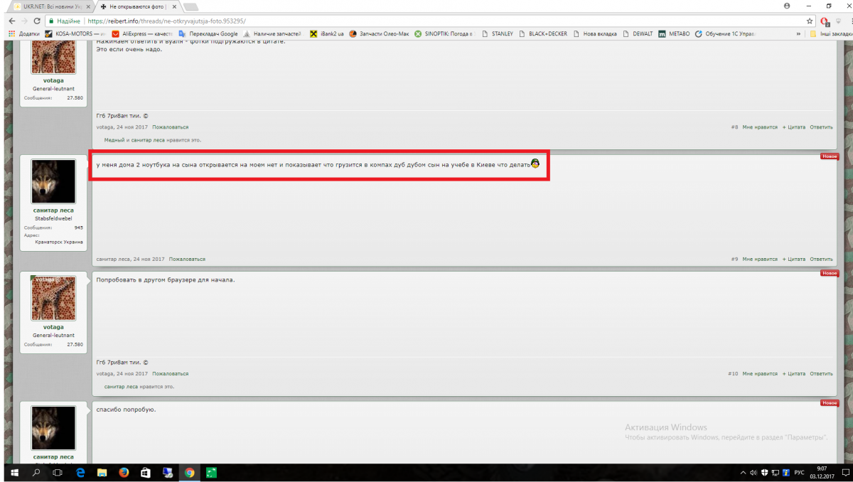Open Microsoft Store from the taskbar
The height and width of the screenshot is (482, 853).
click(146, 472)
